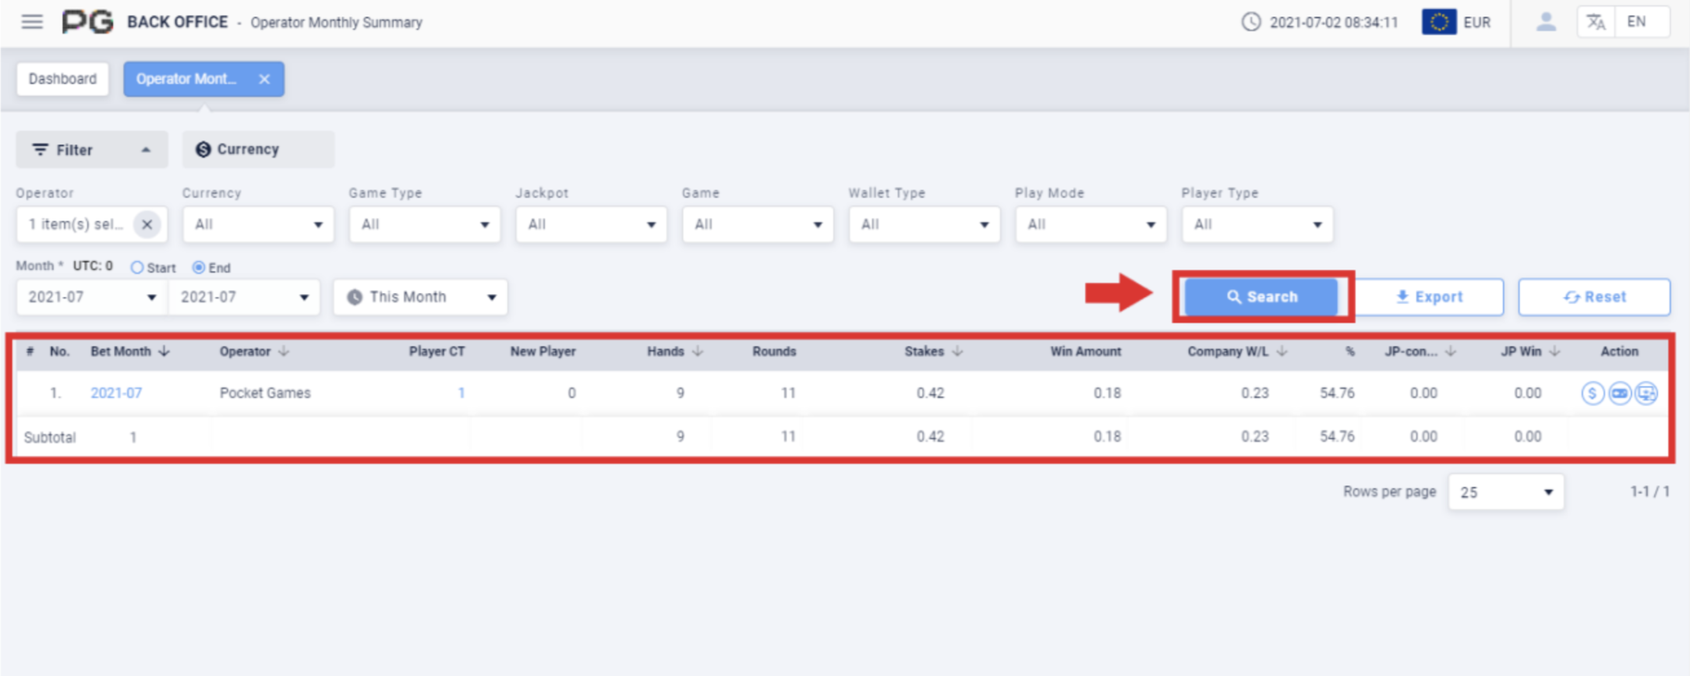
Task: Click the language translate icon
Action: point(1596,22)
